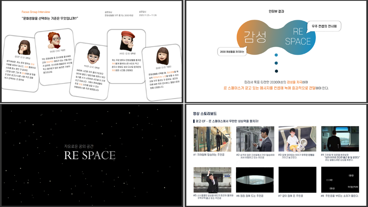
Task: Click the darkest navy dot in the column
Action: (276, 71)
